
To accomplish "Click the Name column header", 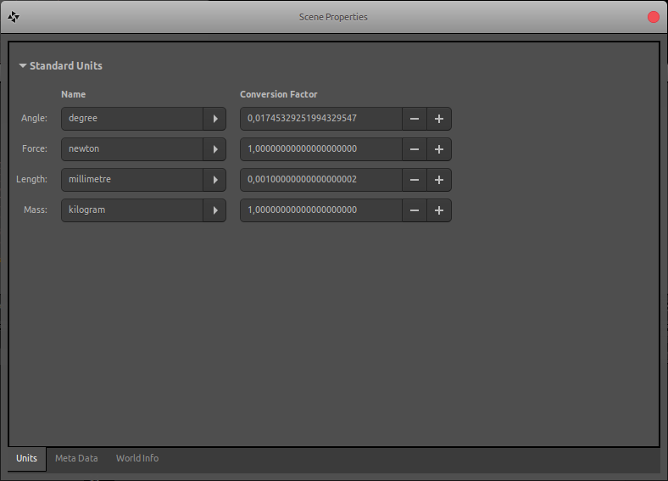I will (73, 94).
